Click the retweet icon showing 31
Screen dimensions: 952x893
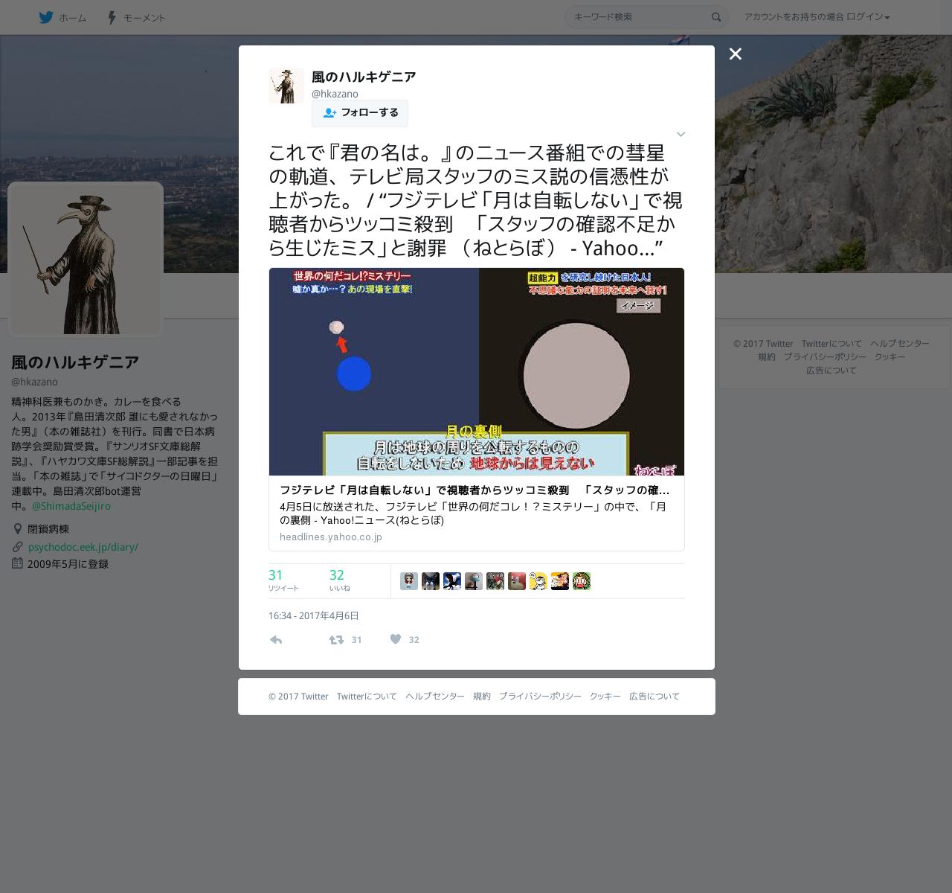click(x=336, y=640)
